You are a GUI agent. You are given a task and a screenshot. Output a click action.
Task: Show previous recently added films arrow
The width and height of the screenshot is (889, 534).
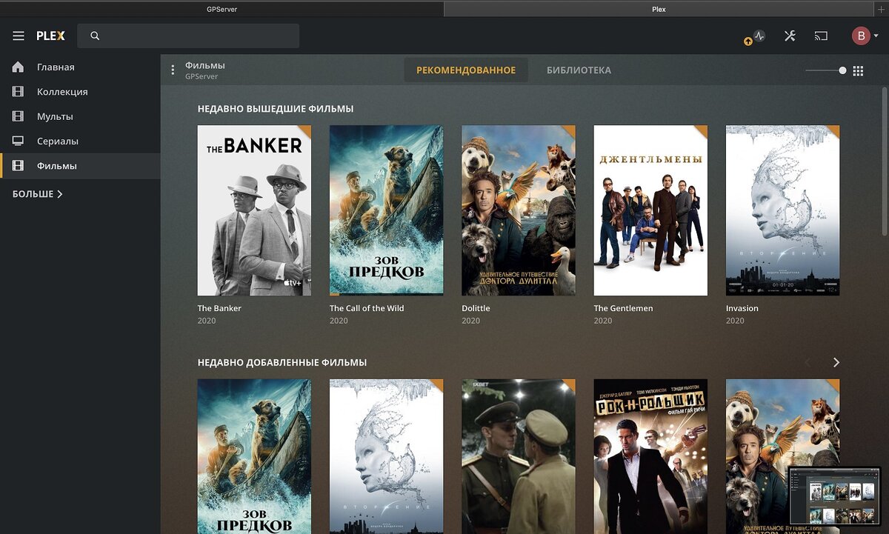pyautogui.click(x=808, y=362)
